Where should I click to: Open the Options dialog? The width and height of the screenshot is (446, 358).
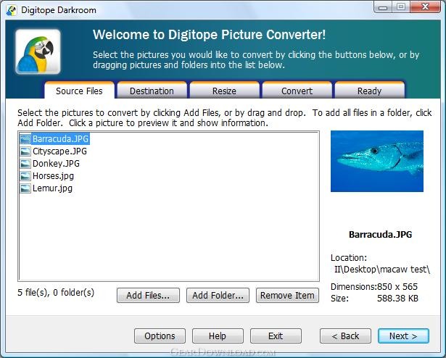160,336
